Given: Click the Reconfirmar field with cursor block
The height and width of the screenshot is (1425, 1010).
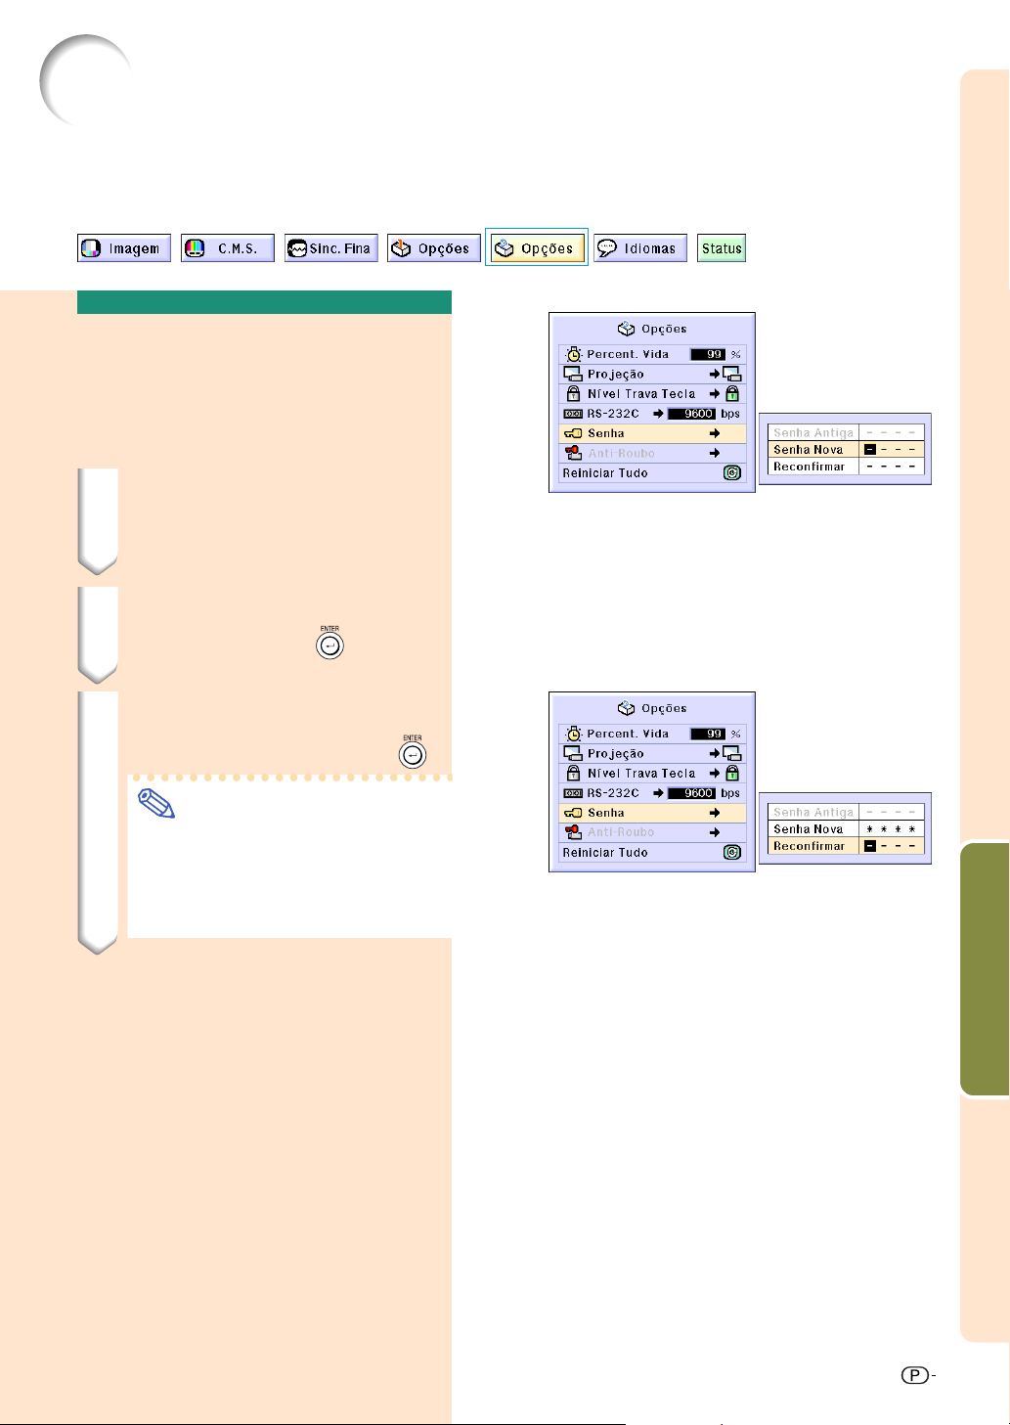Looking at the screenshot, I should coord(891,846).
